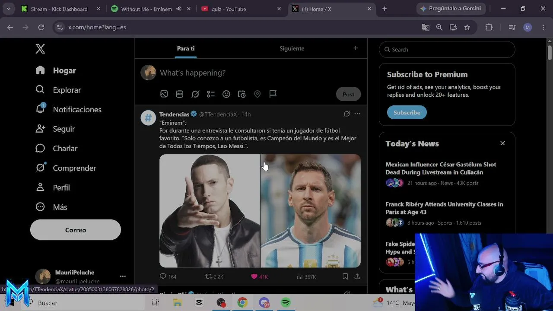Open Chrome extensions menu
553x311 pixels.
(x=489, y=27)
